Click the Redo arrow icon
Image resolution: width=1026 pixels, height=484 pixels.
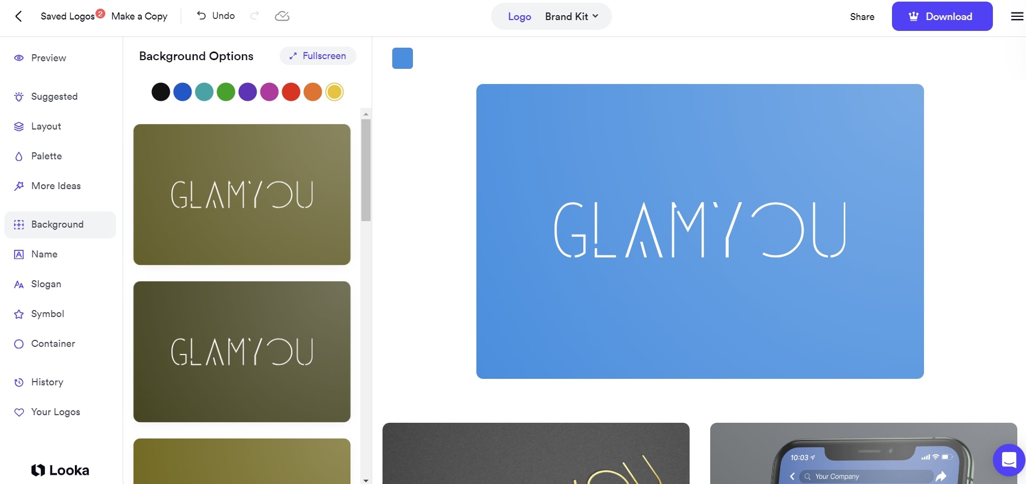click(254, 16)
